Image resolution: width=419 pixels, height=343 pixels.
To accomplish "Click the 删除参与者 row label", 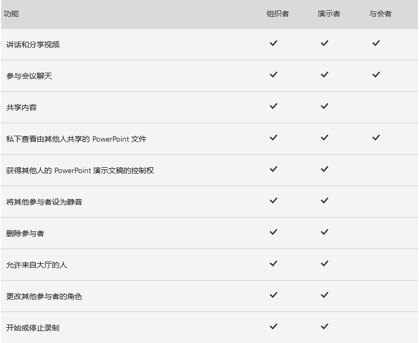I will click(25, 233).
